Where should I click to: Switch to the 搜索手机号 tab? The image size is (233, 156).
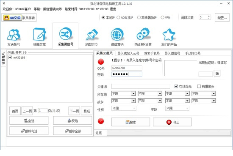(152, 53)
